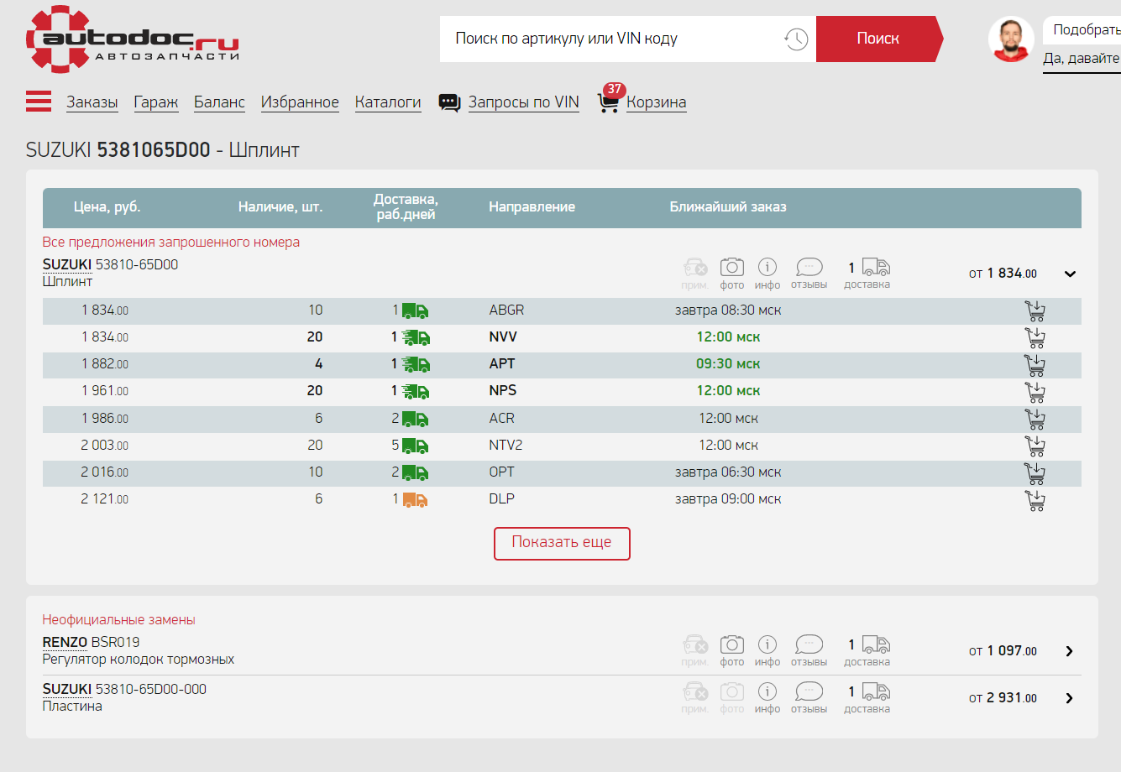Open the hamburger main menu
The image size is (1121, 772).
(x=39, y=102)
